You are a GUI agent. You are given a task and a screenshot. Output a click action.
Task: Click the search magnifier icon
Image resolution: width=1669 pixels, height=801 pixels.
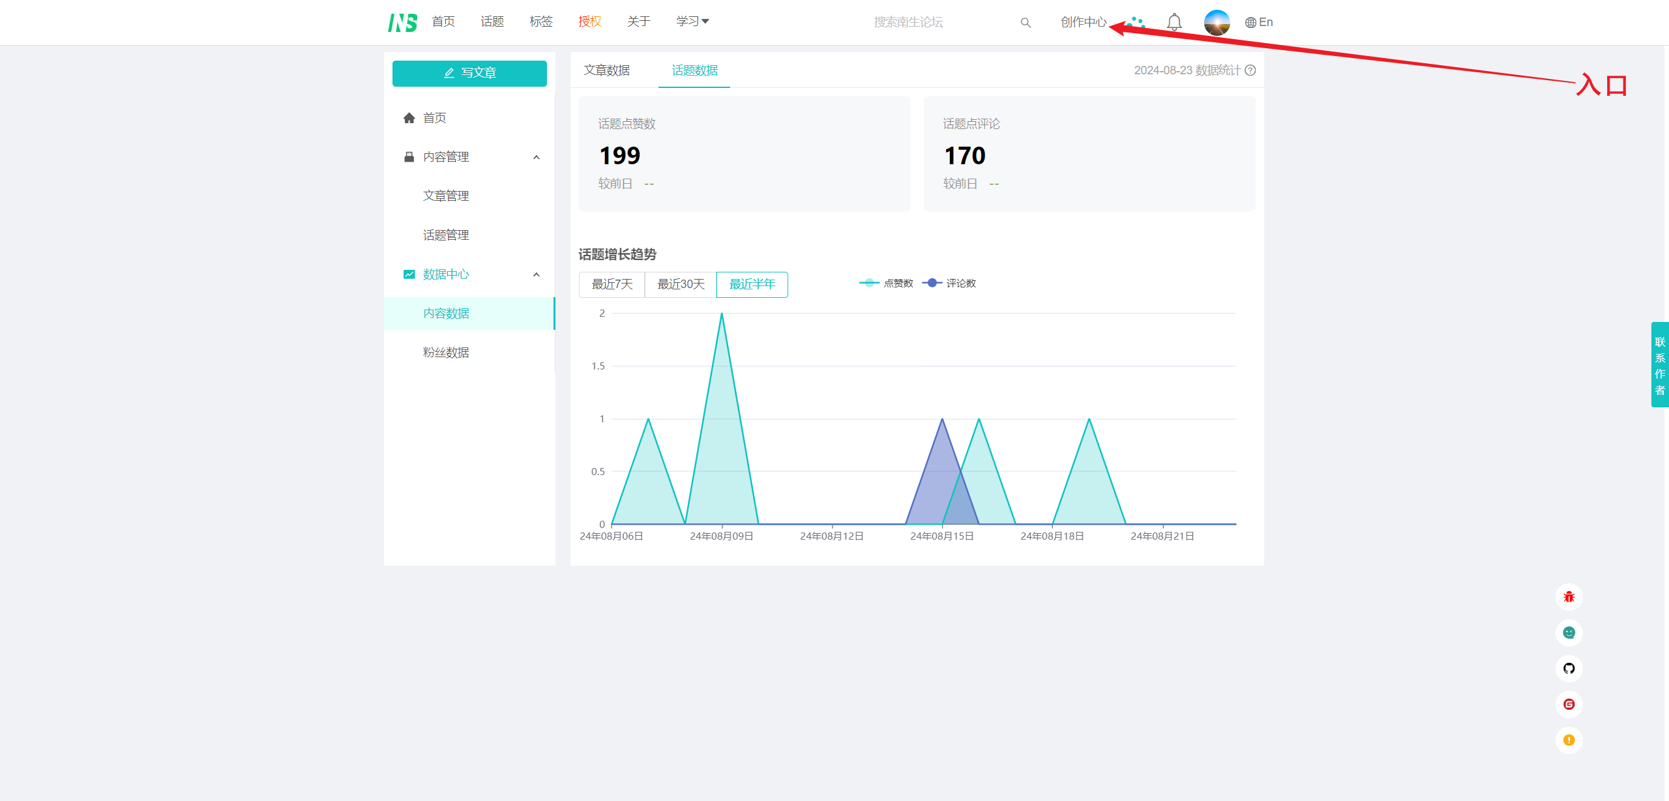[x=1026, y=23]
